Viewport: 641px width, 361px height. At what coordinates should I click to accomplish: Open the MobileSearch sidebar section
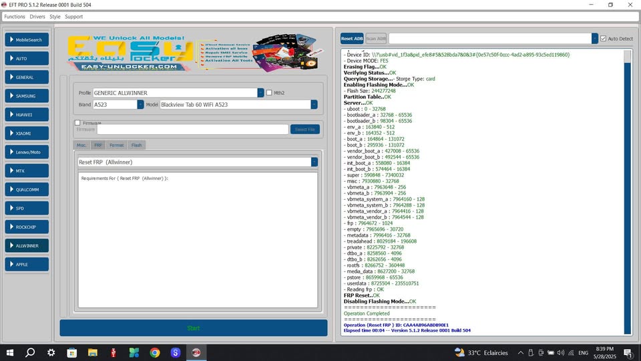pyautogui.click(x=27, y=39)
